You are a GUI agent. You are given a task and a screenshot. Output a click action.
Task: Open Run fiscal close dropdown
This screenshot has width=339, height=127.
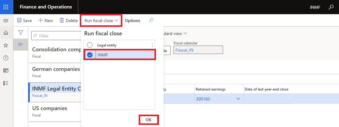(x=101, y=21)
